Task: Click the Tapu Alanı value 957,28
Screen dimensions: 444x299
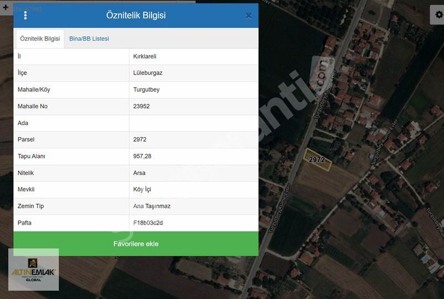Action: pyautogui.click(x=142, y=156)
